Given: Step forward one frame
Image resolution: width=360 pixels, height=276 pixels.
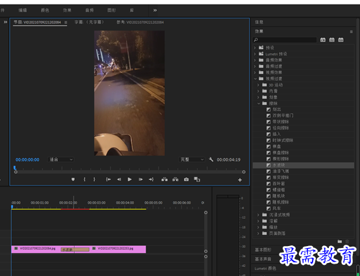Looking at the screenshot, I should click(140, 180).
